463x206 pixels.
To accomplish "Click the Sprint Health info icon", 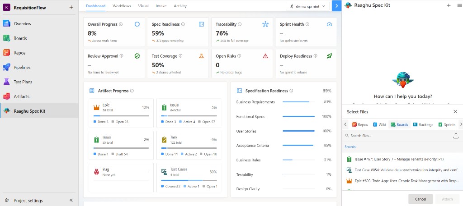I will pyautogui.click(x=307, y=24).
